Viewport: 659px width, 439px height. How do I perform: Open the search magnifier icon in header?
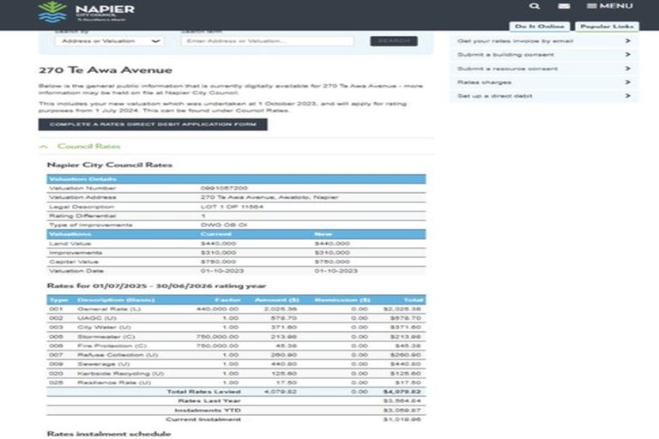[535, 6]
